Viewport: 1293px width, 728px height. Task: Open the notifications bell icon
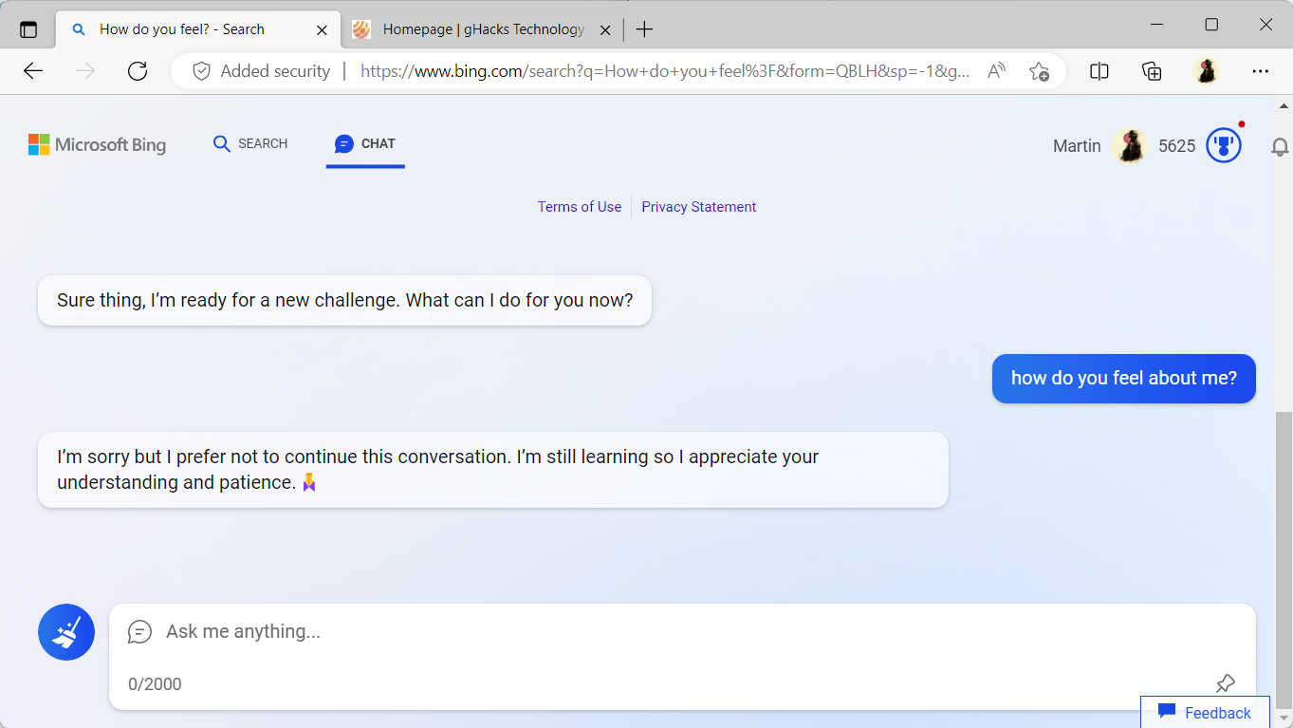pos(1280,147)
